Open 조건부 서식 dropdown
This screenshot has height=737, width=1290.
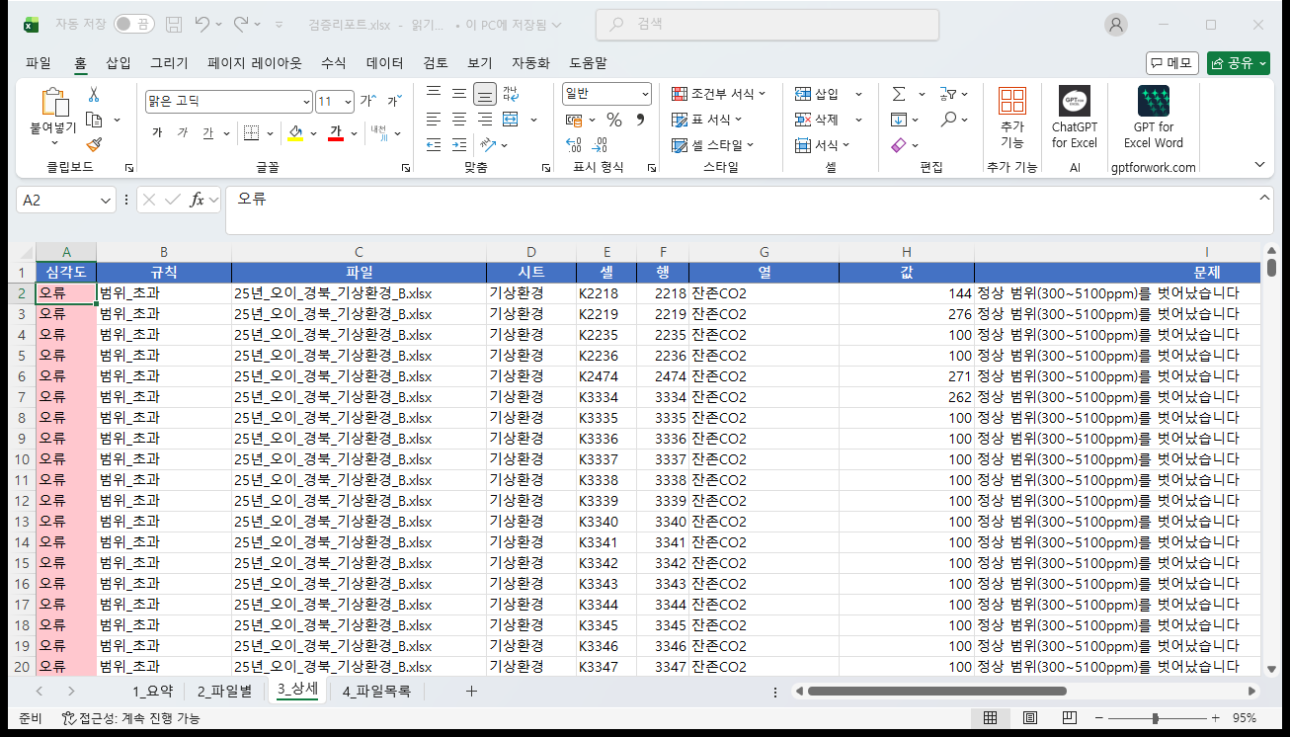(x=718, y=94)
